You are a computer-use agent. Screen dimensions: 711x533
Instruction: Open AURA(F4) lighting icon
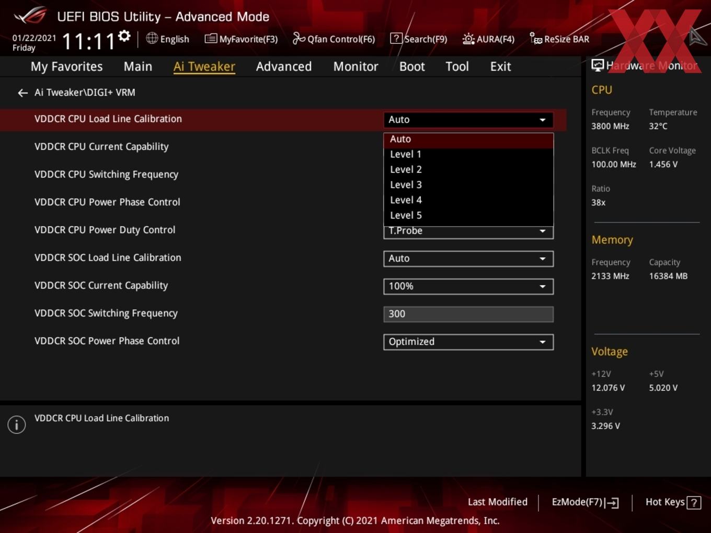(468, 39)
